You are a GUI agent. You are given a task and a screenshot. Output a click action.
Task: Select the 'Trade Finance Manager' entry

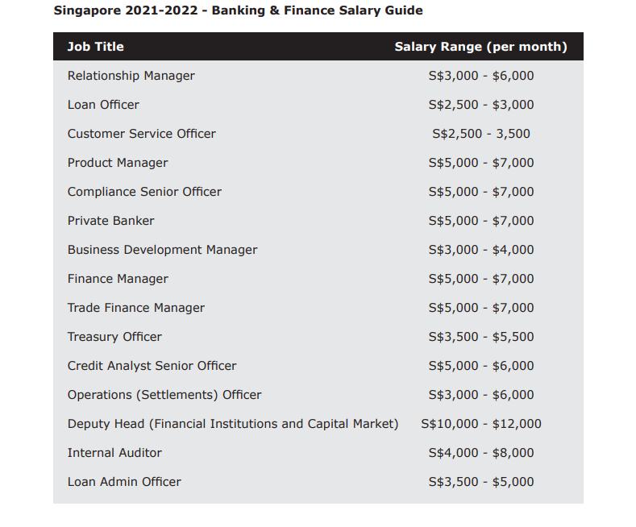click(135, 308)
